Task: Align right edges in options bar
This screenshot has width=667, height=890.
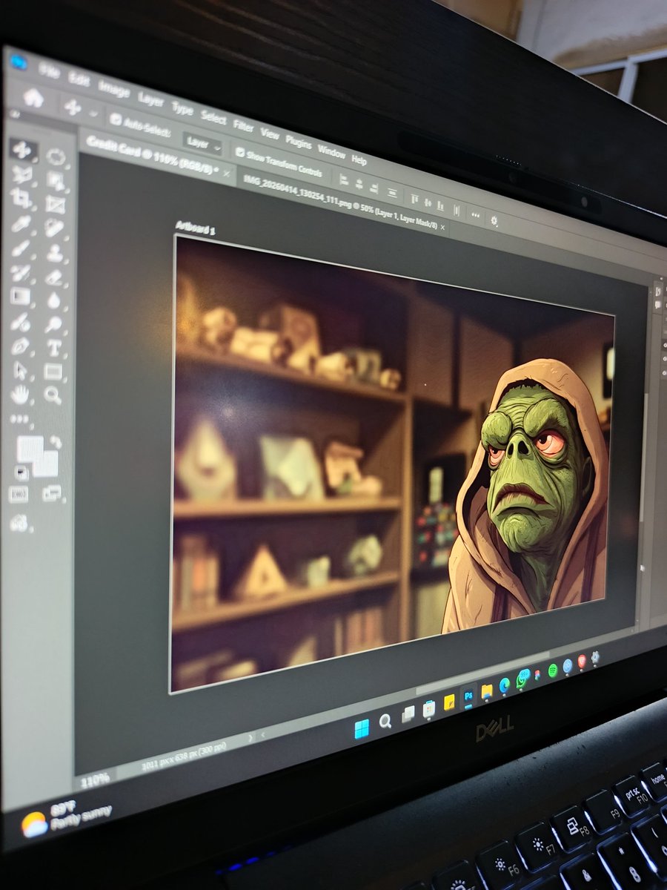Action: point(374,188)
